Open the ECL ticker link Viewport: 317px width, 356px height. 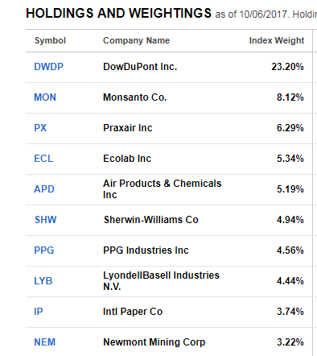[x=43, y=159]
